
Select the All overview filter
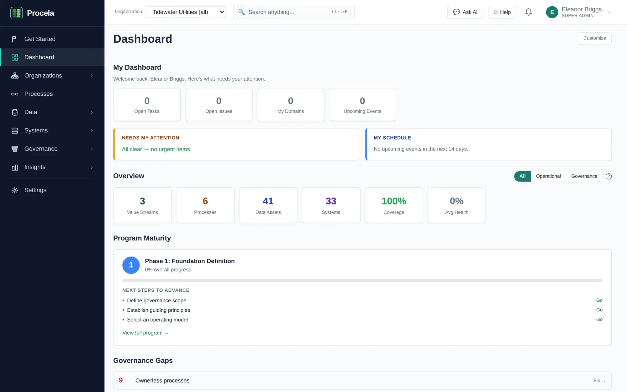(522, 176)
